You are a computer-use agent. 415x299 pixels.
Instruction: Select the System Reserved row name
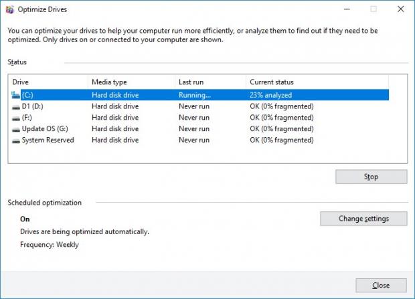[x=48, y=140]
